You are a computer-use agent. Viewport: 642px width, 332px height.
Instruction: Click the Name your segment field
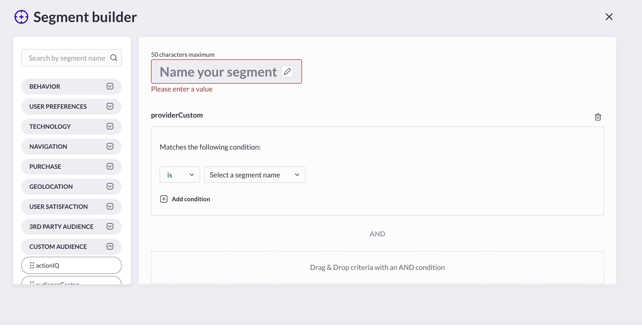[218, 72]
